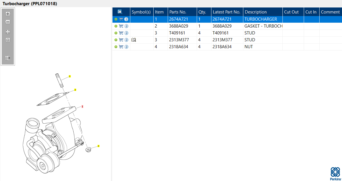Select callout 1 on the diagram
Viewport: 342px width, 181px height.
(x=82, y=107)
